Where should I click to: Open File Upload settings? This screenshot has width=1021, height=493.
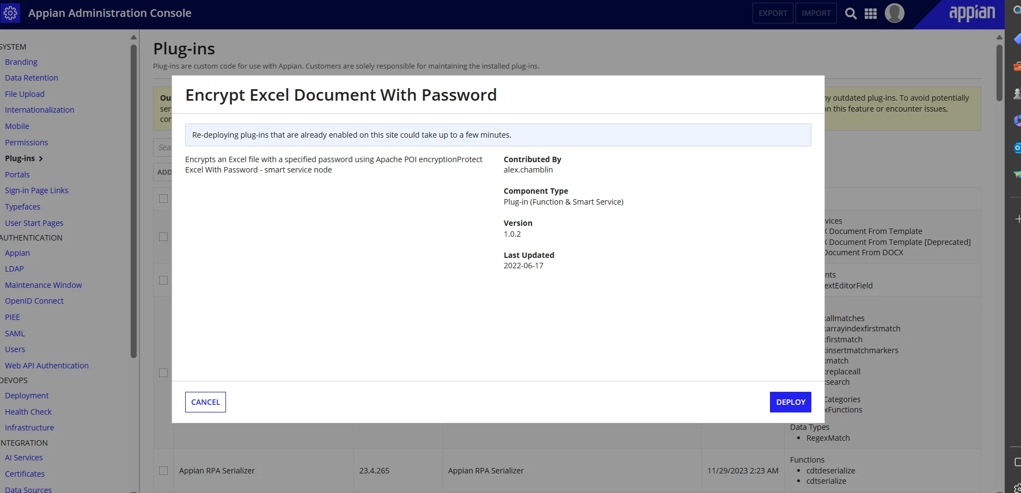[25, 94]
